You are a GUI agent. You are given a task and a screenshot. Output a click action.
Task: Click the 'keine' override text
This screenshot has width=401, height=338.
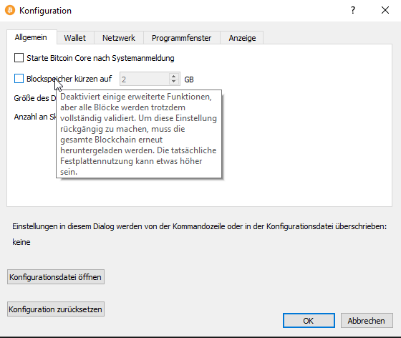21,242
